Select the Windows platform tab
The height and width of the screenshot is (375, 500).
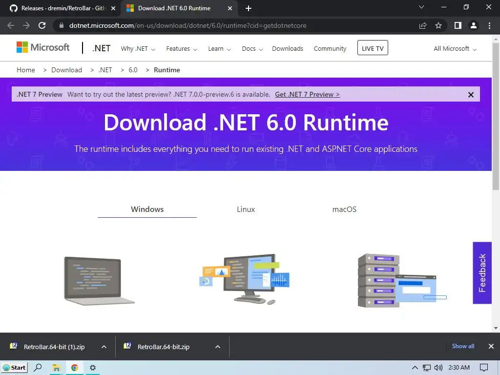147,209
